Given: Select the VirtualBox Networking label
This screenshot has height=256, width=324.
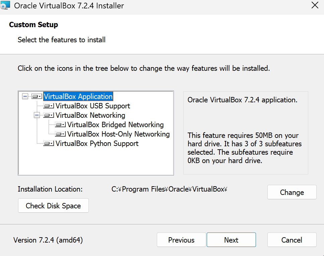Looking at the screenshot, I should [90, 115].
